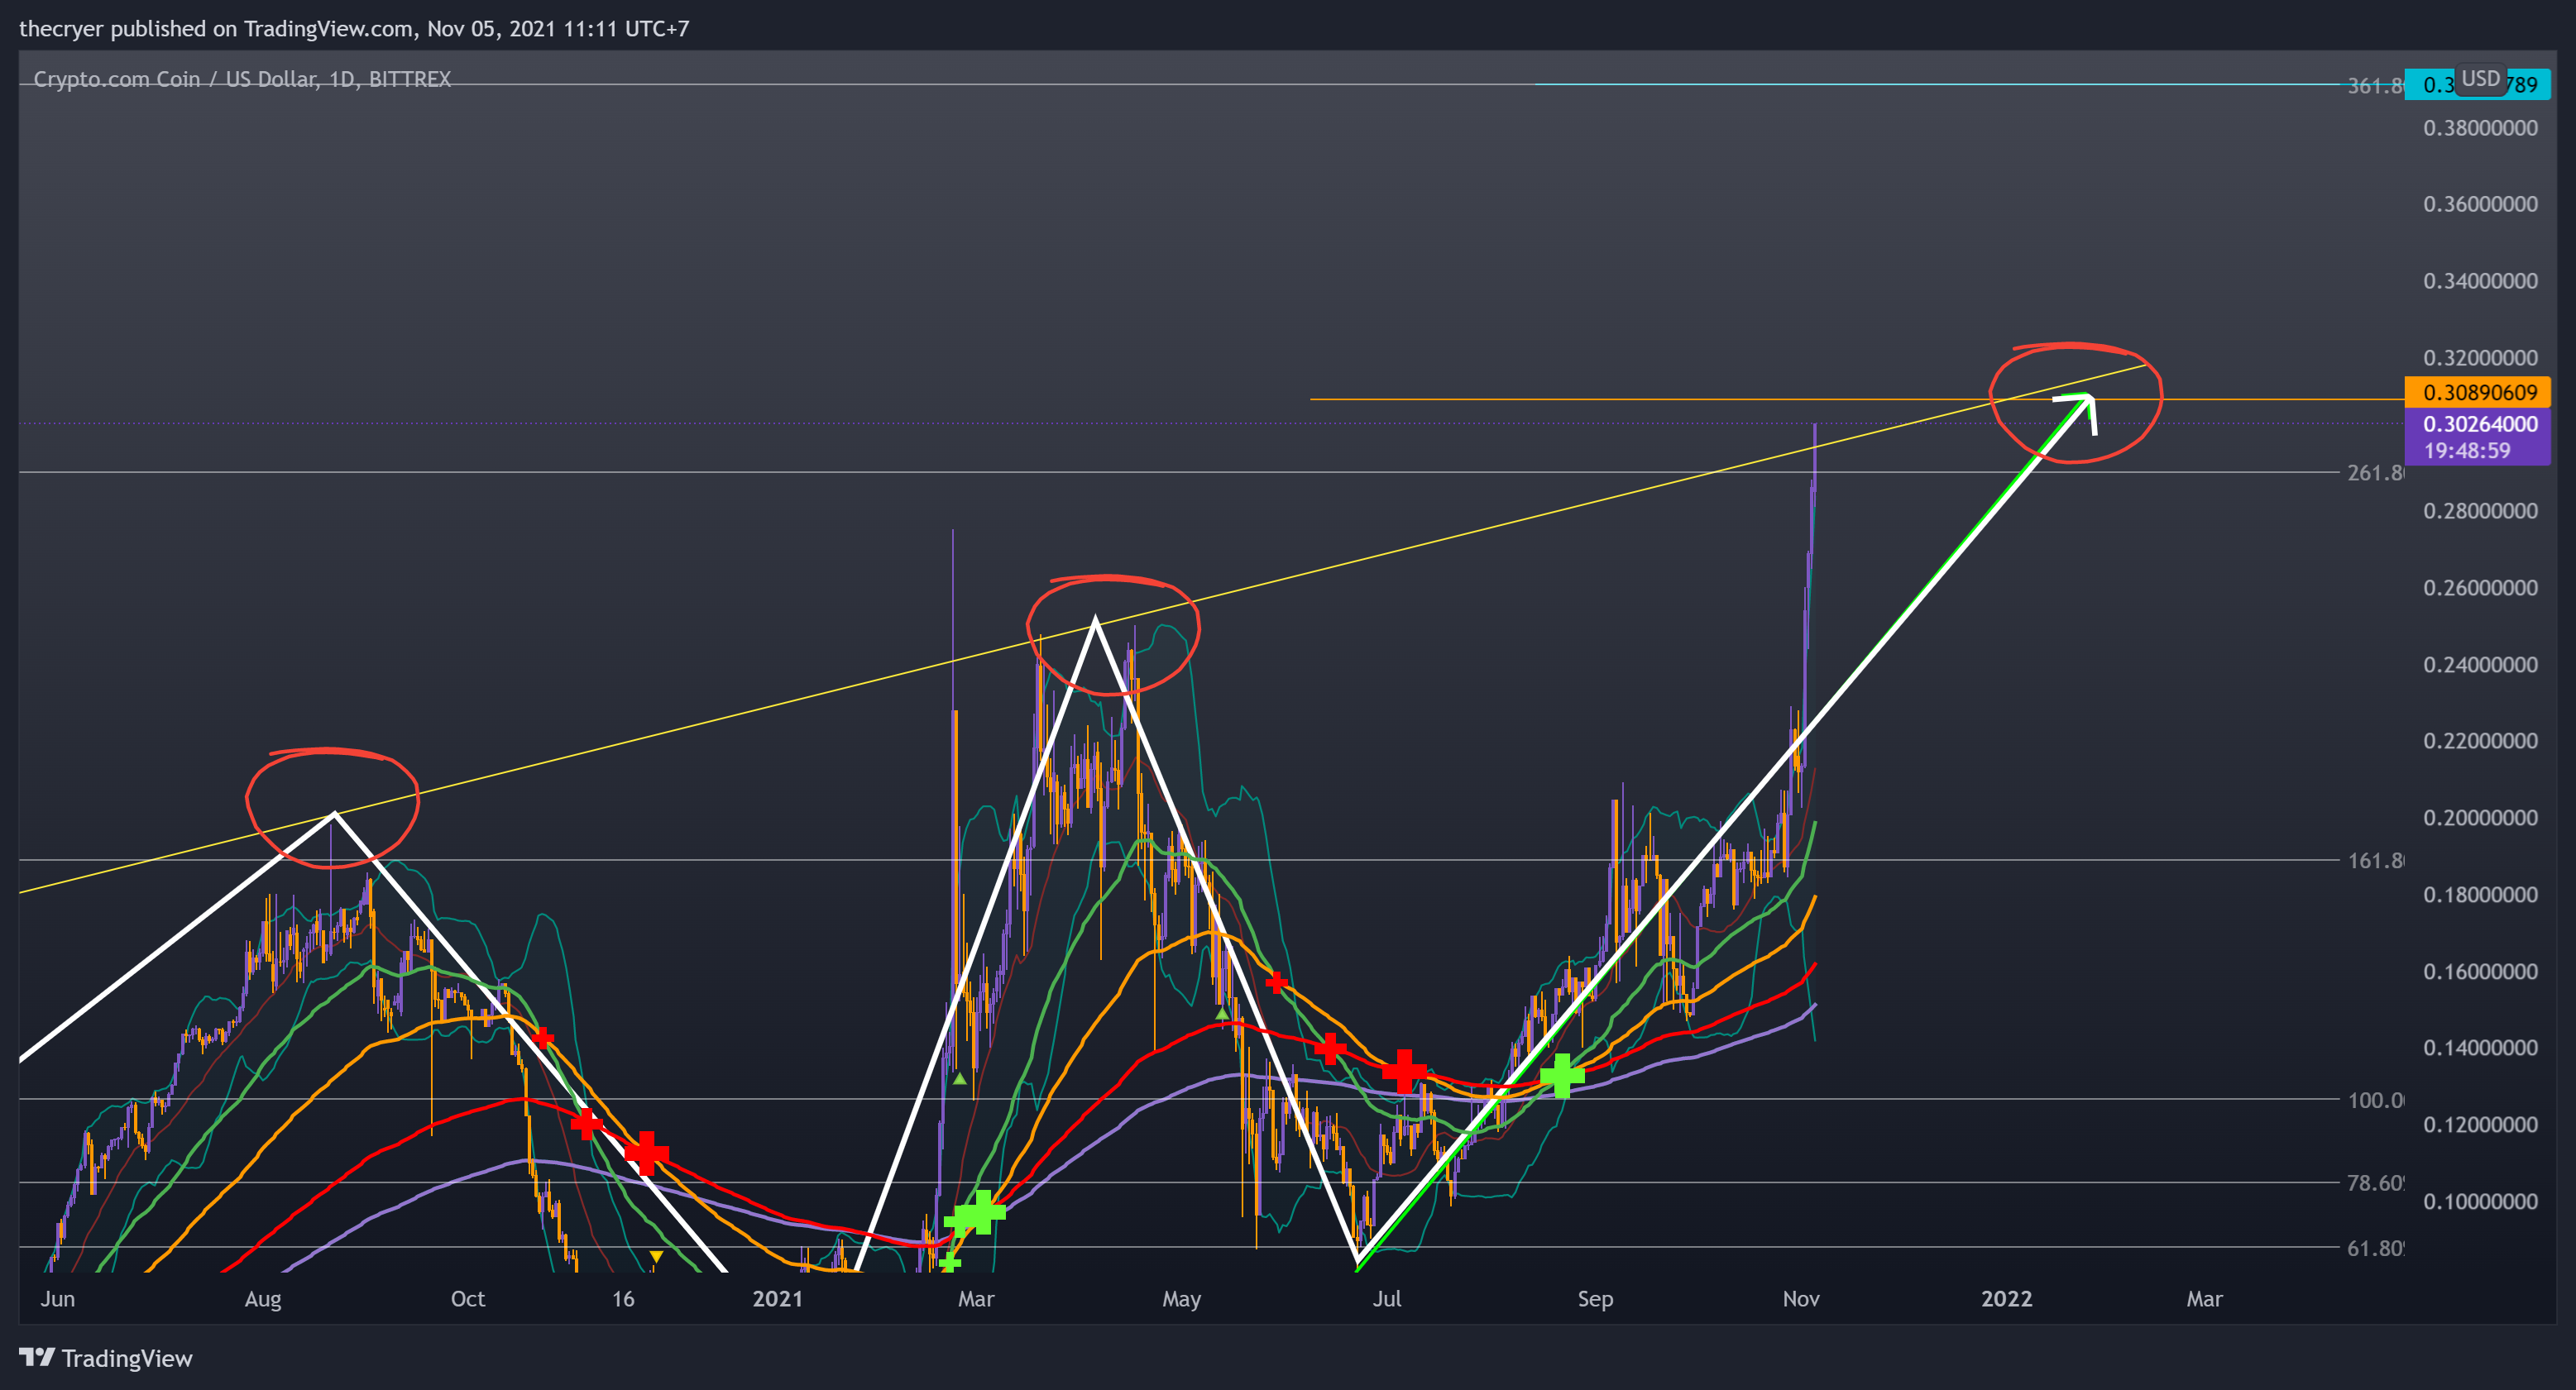Click the Nov label on time axis

1800,1298
